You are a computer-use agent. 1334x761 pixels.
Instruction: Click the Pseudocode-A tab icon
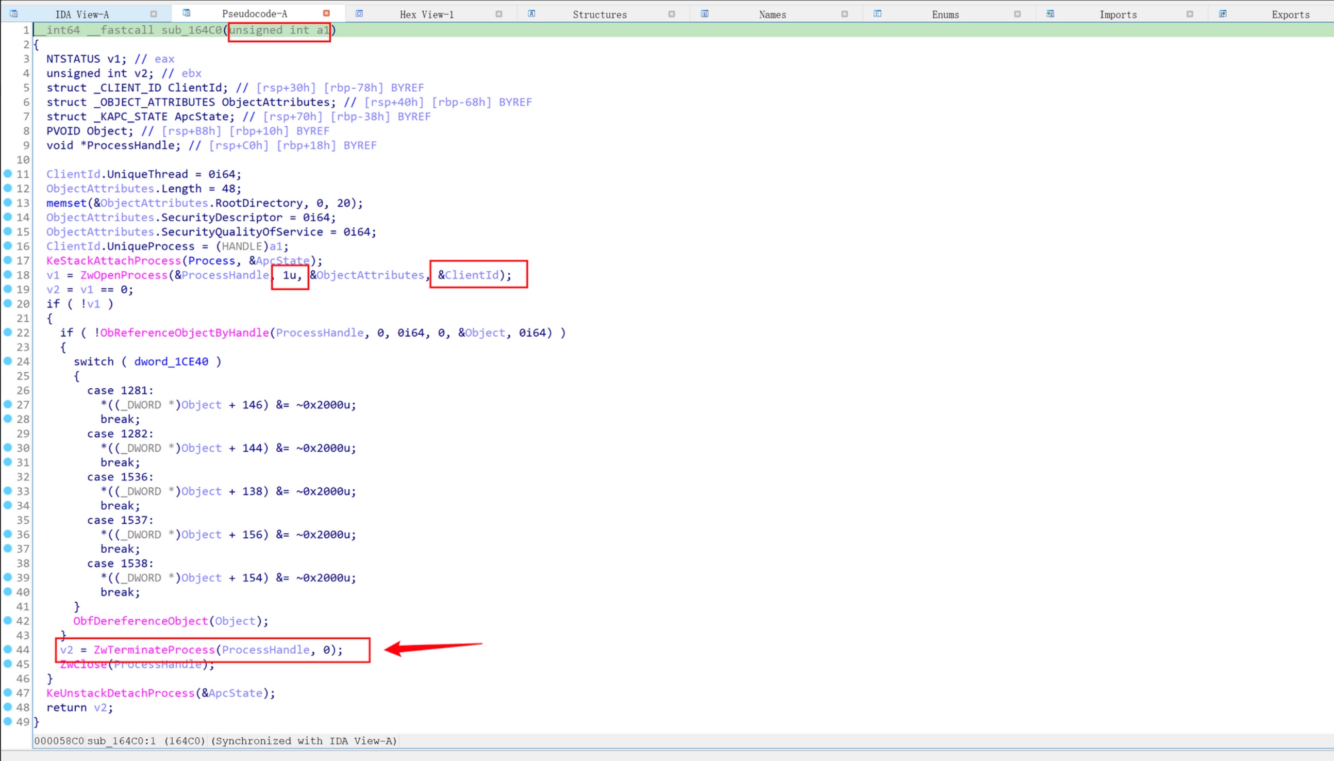click(x=187, y=13)
